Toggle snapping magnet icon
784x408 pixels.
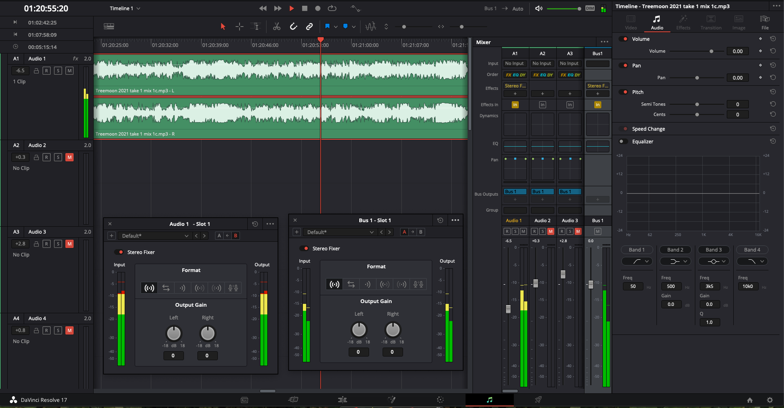coord(293,27)
